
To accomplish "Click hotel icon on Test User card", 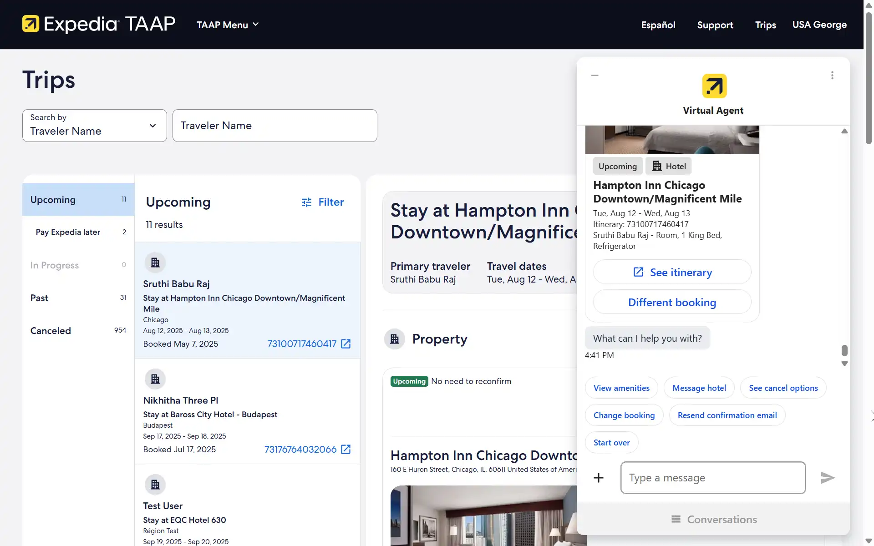I will (x=155, y=485).
